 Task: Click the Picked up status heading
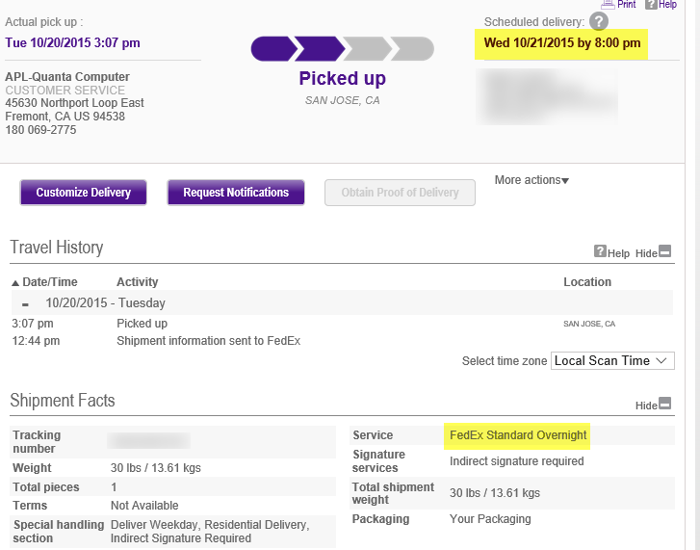click(342, 79)
